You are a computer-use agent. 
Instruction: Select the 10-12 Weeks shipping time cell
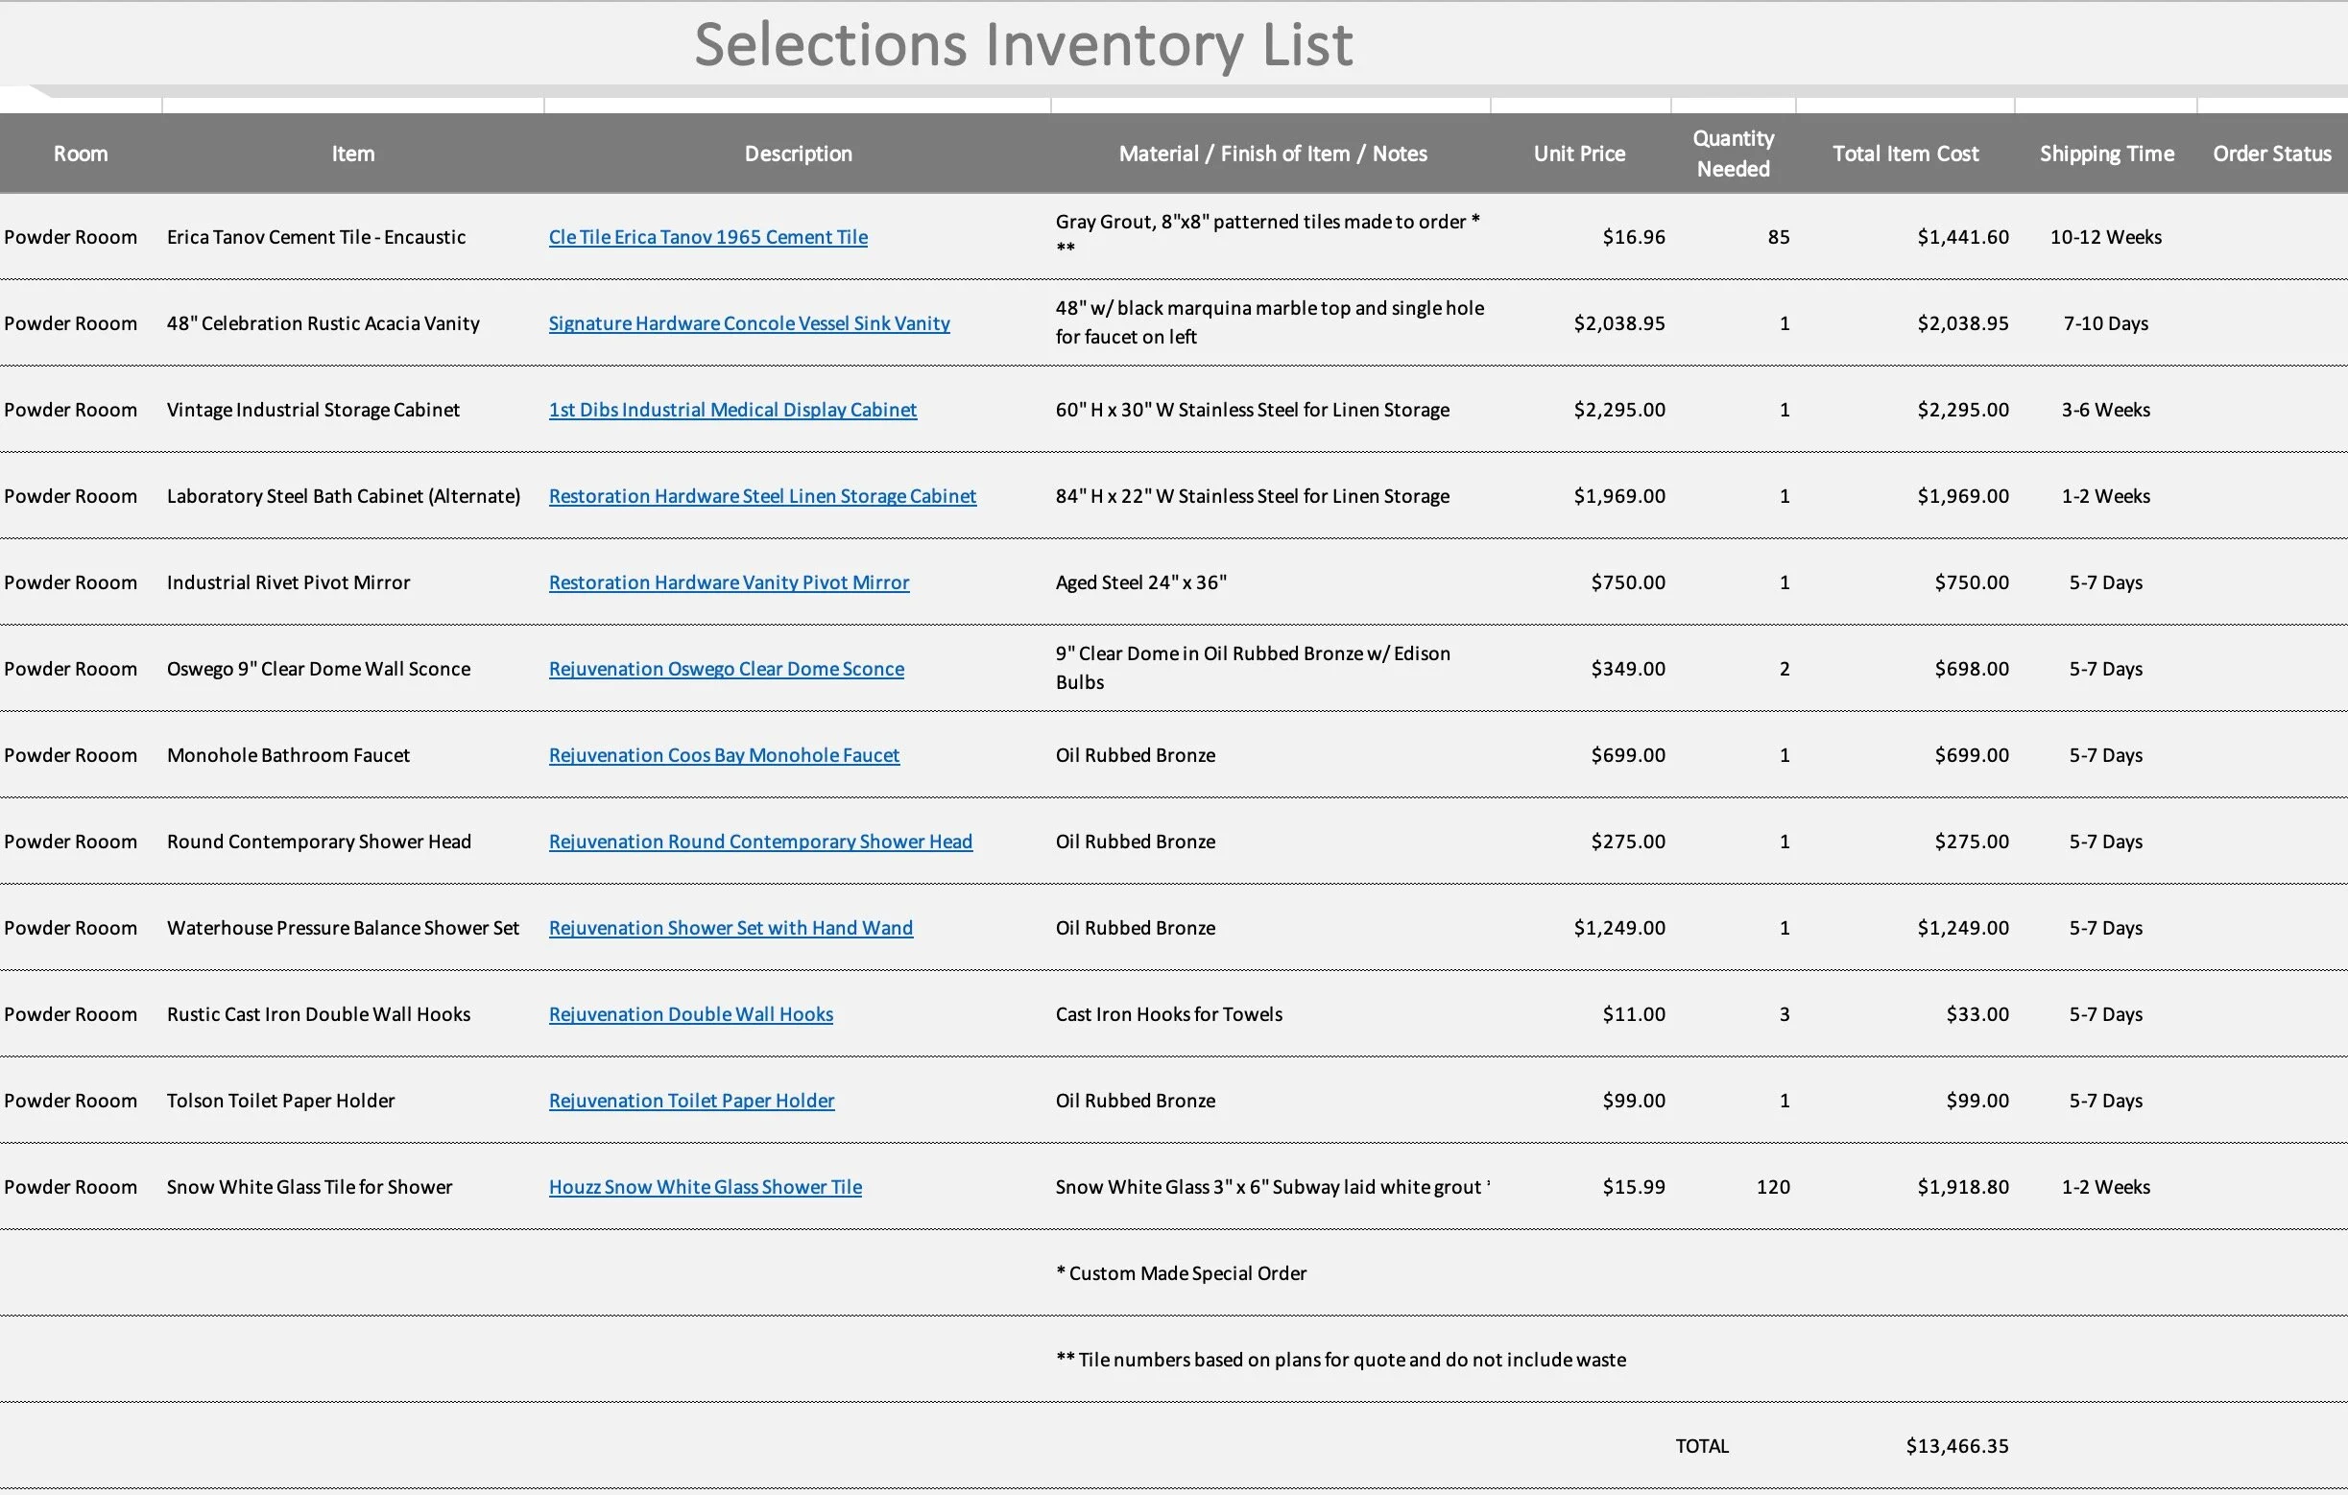(2105, 237)
